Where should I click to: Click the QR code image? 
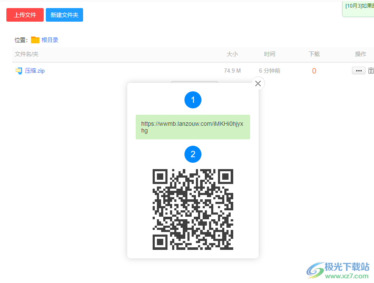(193, 209)
